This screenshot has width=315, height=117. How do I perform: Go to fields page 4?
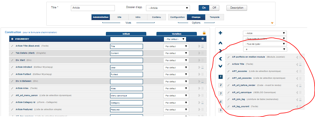pos(220,102)
